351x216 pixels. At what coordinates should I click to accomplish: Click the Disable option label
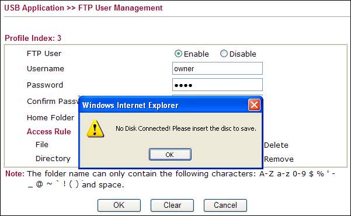coord(242,54)
